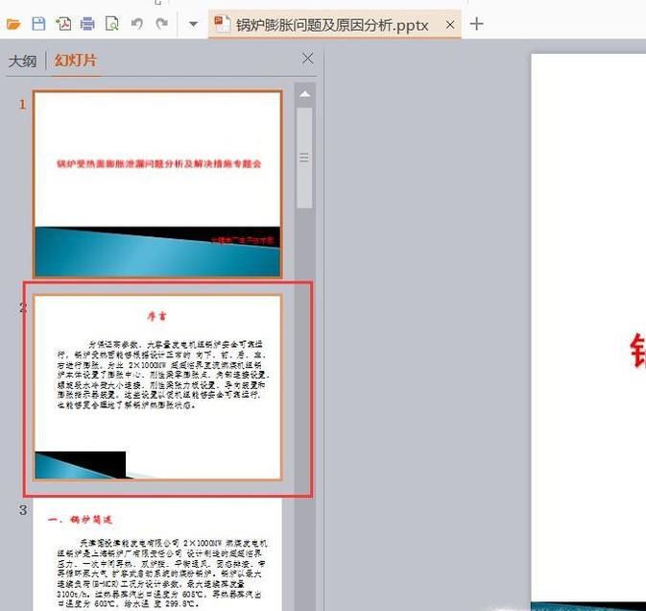Redo the last action
646x611 pixels.
161,24
